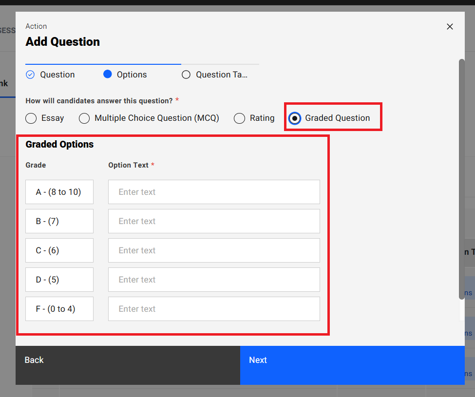Click the grade F option text field

(x=214, y=309)
